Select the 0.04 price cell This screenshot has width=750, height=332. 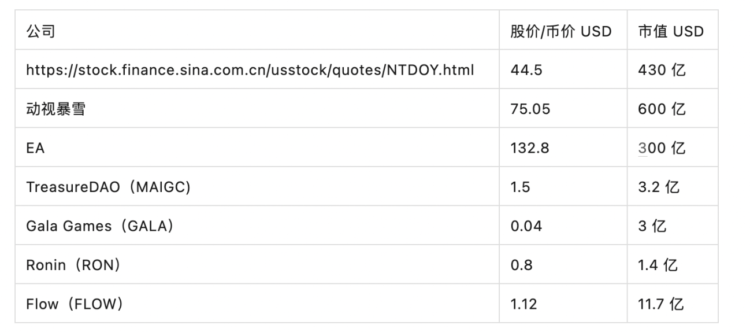[526, 226]
